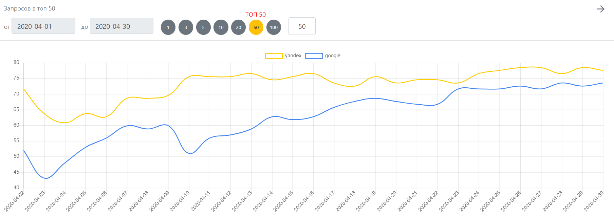Select the TOP 1 round button
The height and width of the screenshot is (217, 614).
coord(168,27)
